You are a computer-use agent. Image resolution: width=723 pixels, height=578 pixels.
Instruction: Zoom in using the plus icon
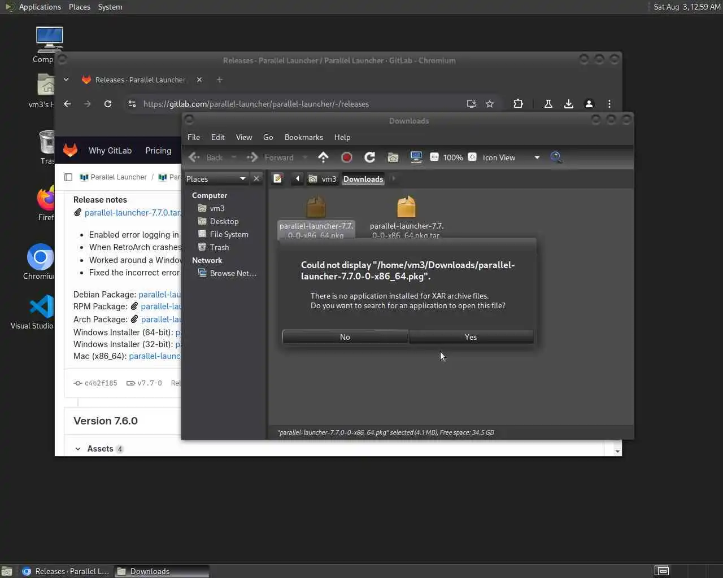pos(472,157)
